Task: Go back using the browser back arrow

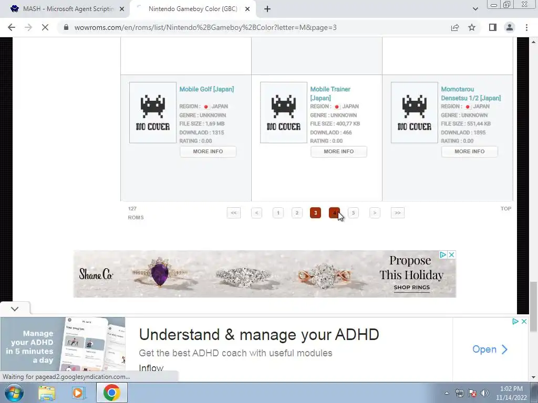Action: coord(12,27)
